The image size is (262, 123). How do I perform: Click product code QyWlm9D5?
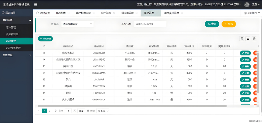tap(99, 53)
